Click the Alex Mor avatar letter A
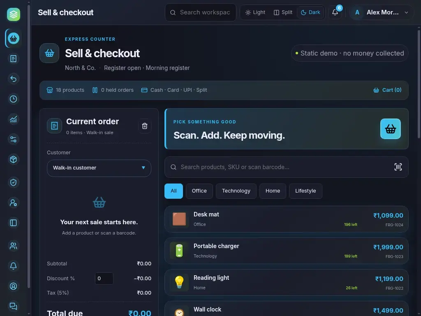This screenshot has width=421, height=316. (x=357, y=12)
